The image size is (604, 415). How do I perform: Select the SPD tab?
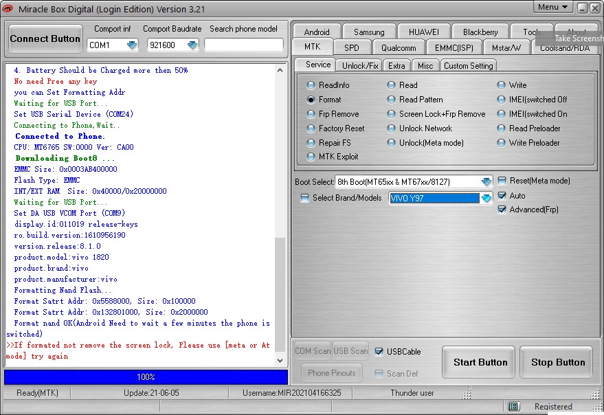(x=352, y=48)
